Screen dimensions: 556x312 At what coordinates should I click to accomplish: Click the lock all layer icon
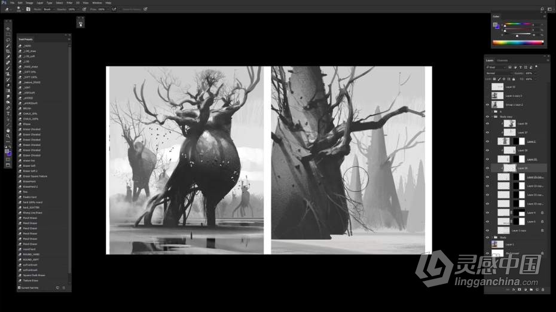514,79
